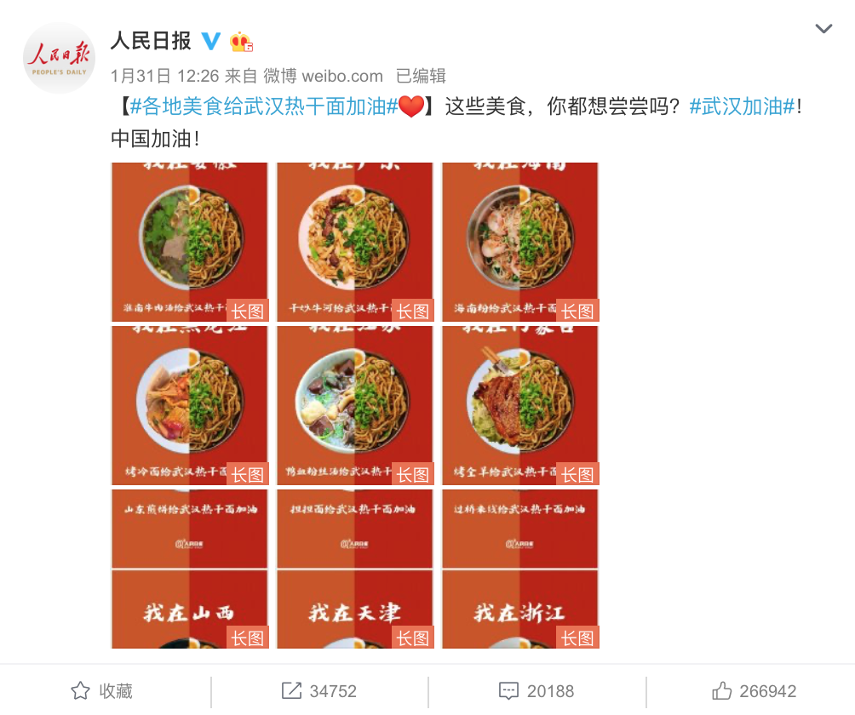Click the repost share icon

click(x=291, y=690)
